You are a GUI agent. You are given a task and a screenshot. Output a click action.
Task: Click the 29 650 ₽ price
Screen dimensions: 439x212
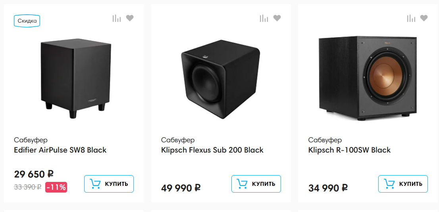[x=34, y=174]
